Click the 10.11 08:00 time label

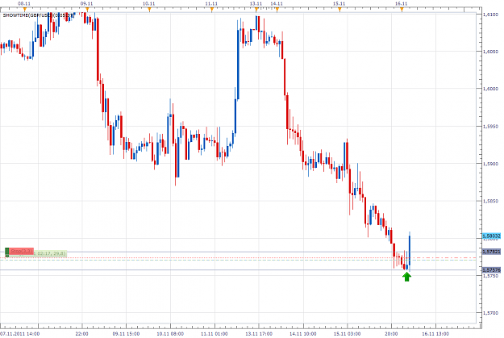click(170, 334)
